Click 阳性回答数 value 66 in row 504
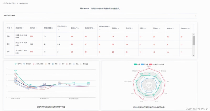The width and height of the screenshot is (210, 111). coord(45,52)
